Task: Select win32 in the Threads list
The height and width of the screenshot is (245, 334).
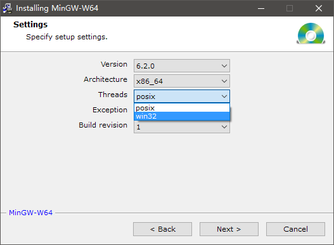Action: point(182,116)
